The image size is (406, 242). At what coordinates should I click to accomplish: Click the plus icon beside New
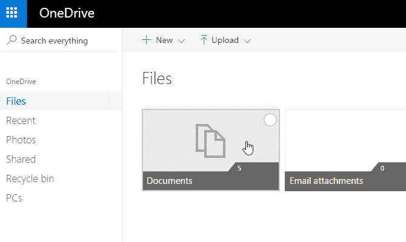[x=146, y=41]
